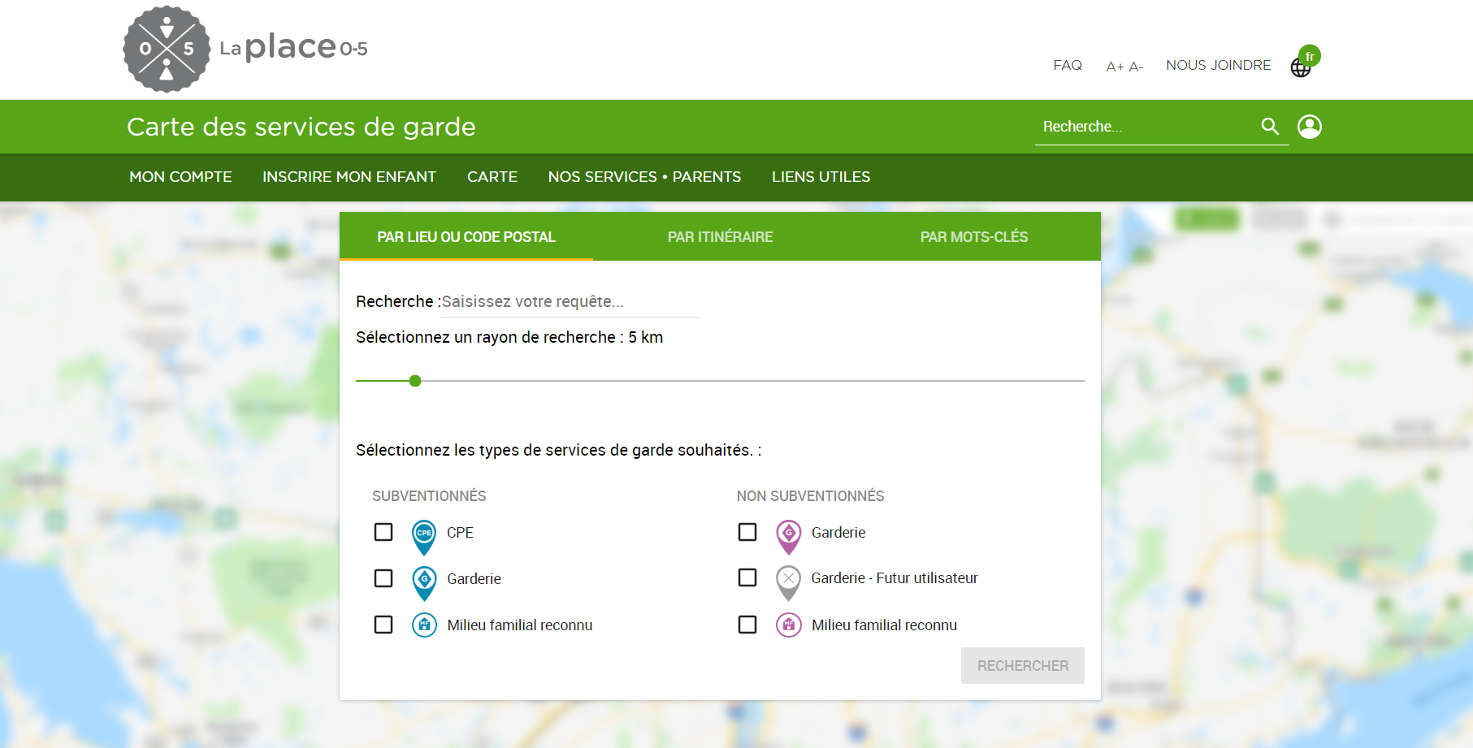Click the grey Futur utilisateur pin icon
1473x748 pixels.
[x=789, y=582]
